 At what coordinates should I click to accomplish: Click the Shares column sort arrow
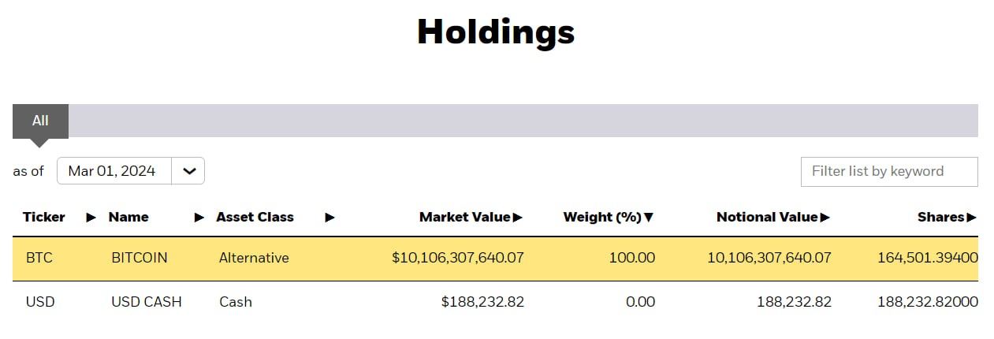tap(972, 218)
